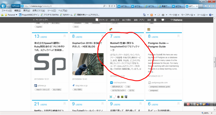Image resolution: width=216 pixels, height=115 pixels.
Task: Click the Hatena logo in the header
Action: click(176, 20)
